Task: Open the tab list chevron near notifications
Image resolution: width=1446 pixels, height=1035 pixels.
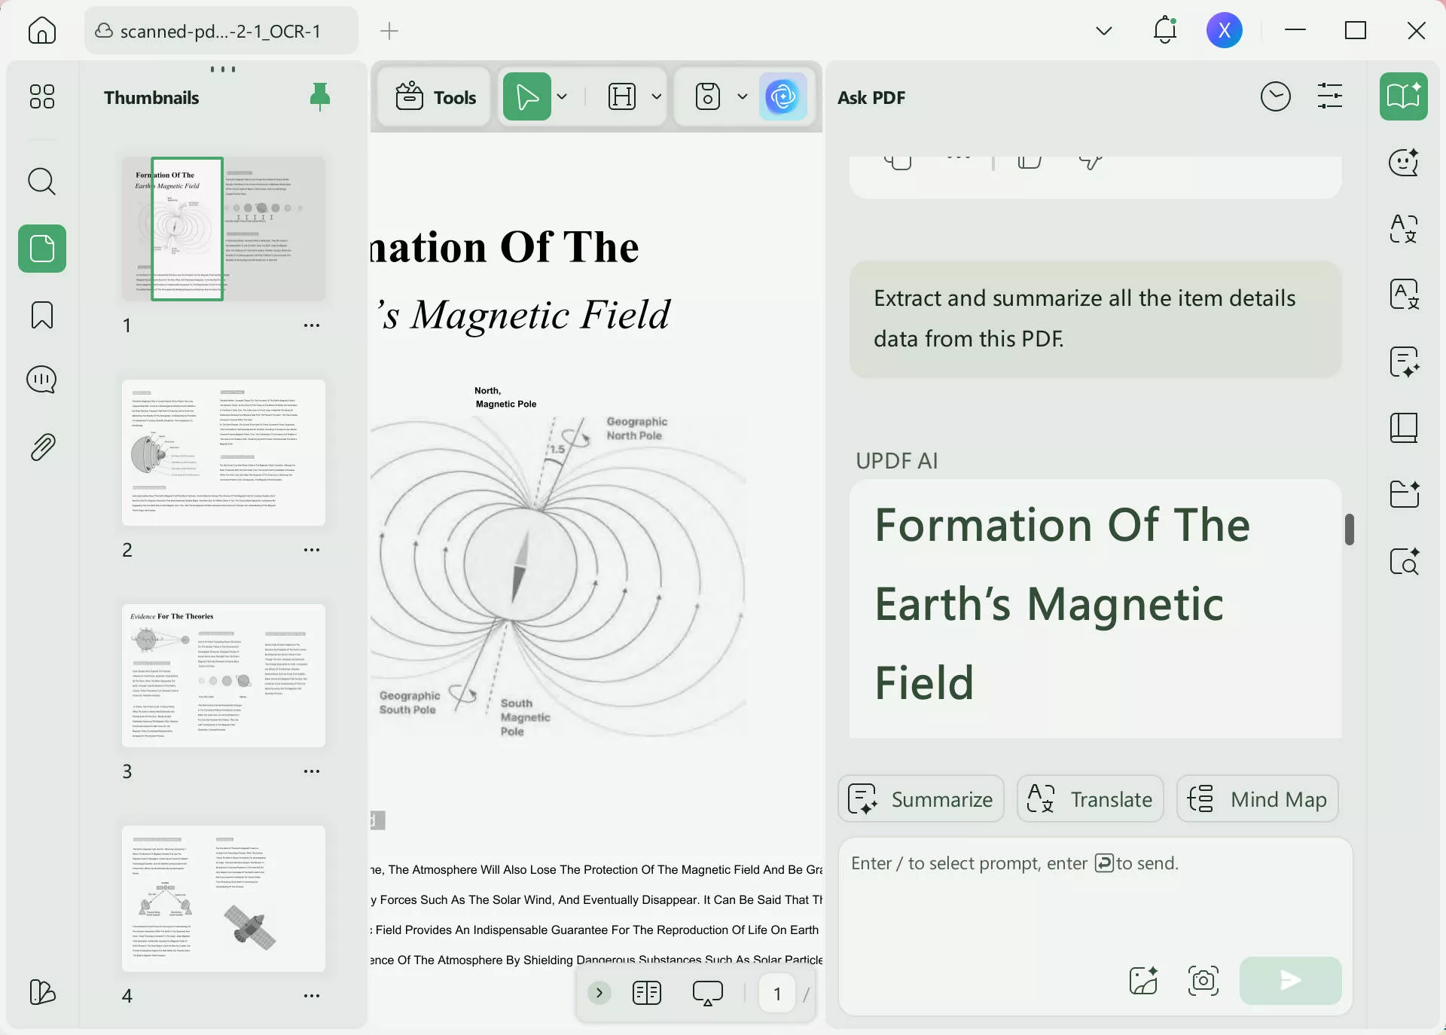Action: click(1103, 31)
